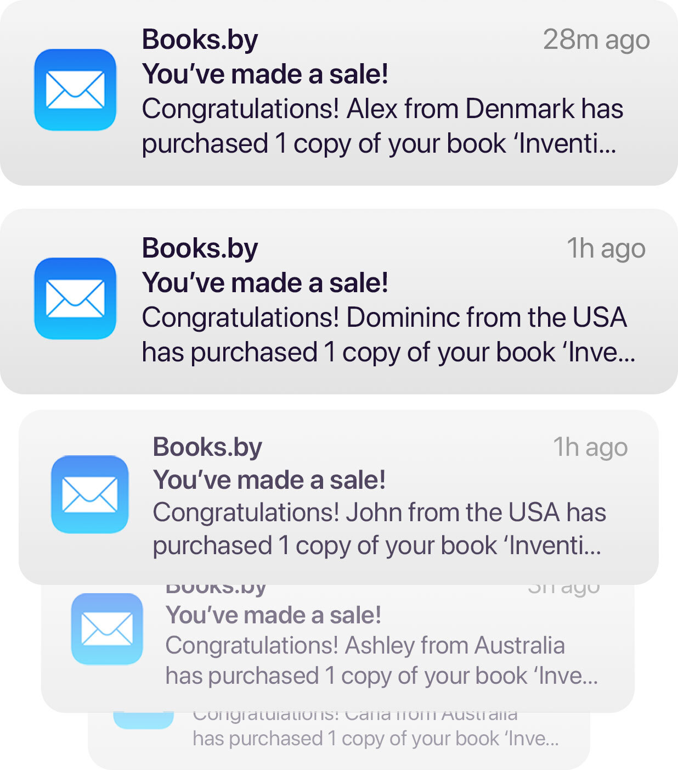Click the Mail icon beside Ashley's sale notification
This screenshot has width=678, height=770.
coord(107,629)
